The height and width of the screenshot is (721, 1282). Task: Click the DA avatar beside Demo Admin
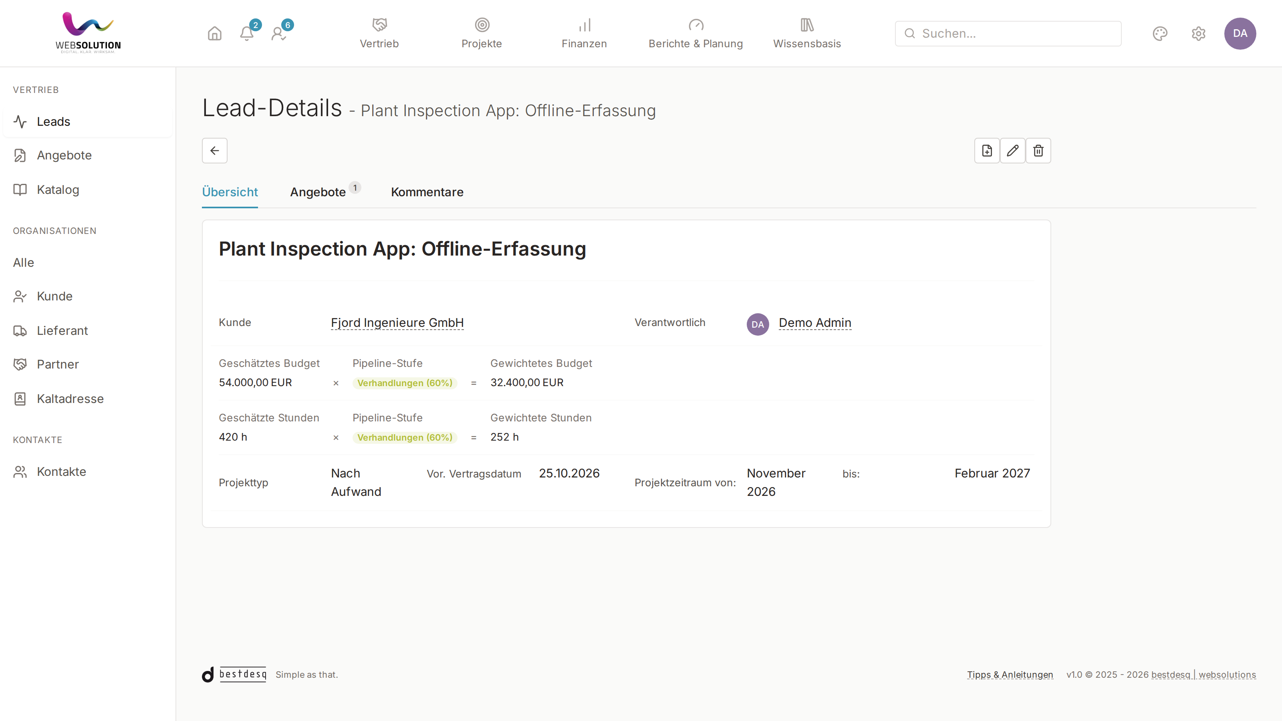(x=758, y=324)
